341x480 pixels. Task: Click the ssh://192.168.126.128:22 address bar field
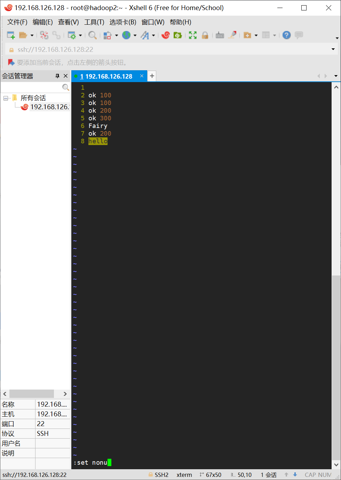171,49
